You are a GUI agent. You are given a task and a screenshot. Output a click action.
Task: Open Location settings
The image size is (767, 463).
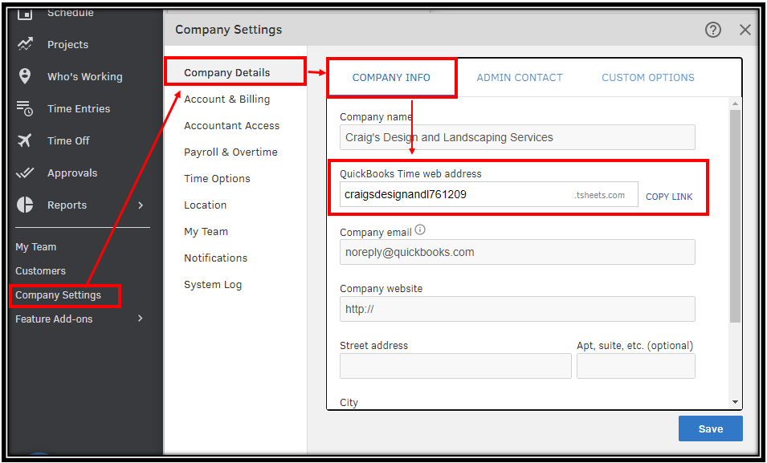(206, 205)
